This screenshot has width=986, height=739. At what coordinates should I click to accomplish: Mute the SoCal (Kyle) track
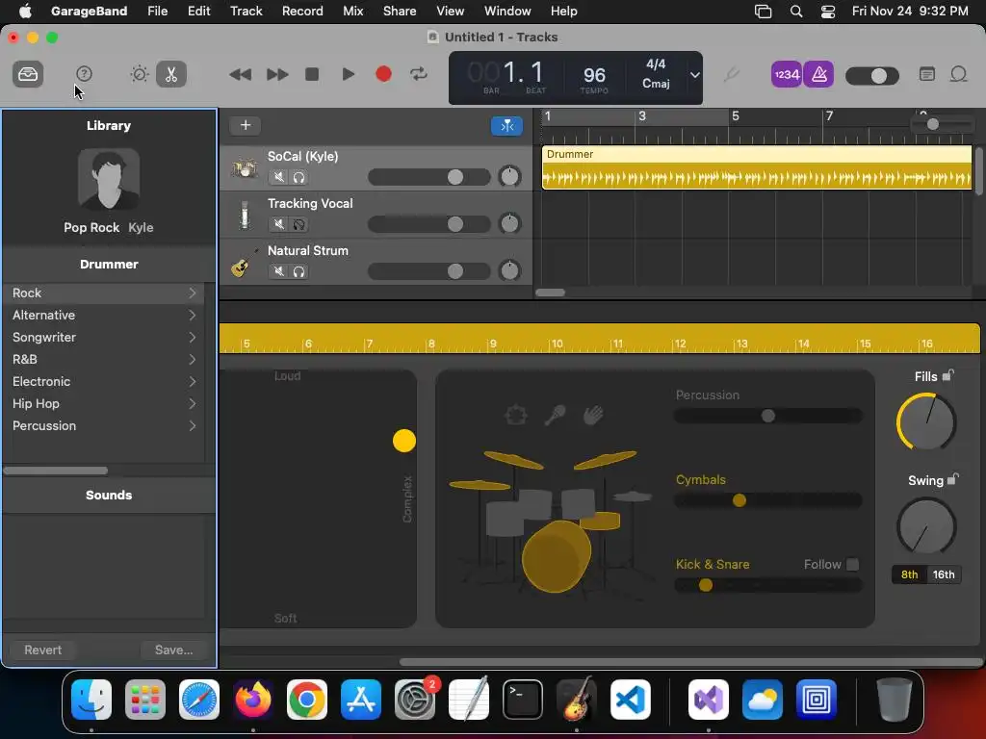click(278, 177)
